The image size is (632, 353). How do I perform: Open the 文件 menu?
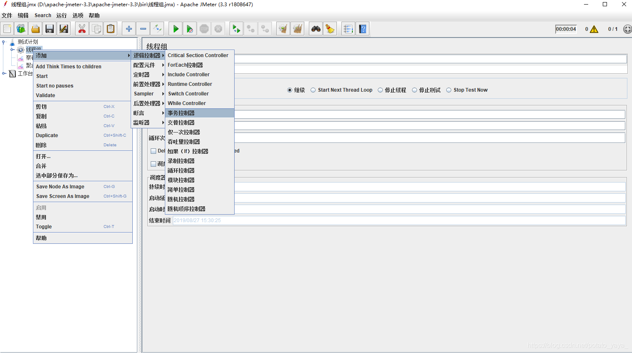click(7, 15)
